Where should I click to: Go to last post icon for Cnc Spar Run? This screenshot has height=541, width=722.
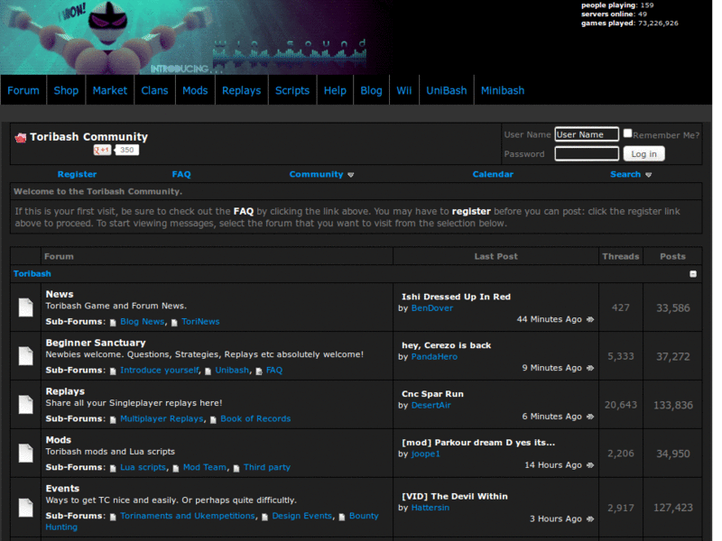[590, 417]
